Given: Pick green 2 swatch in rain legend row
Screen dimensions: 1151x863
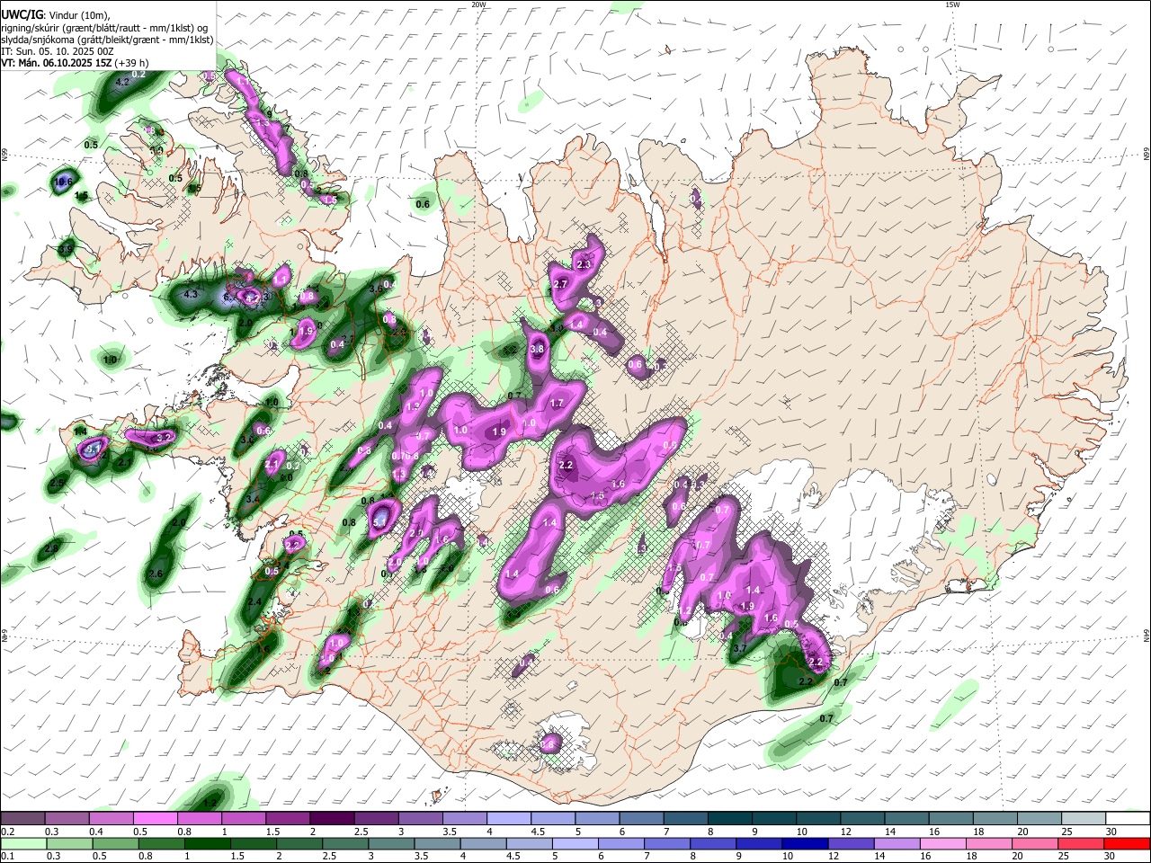Looking at the screenshot, I should [x=299, y=843].
